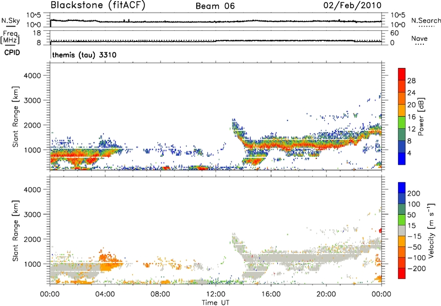This screenshot has height=306, width=441.
Task: Click the 60 tick on Nave axis
Action: click(x=394, y=33)
